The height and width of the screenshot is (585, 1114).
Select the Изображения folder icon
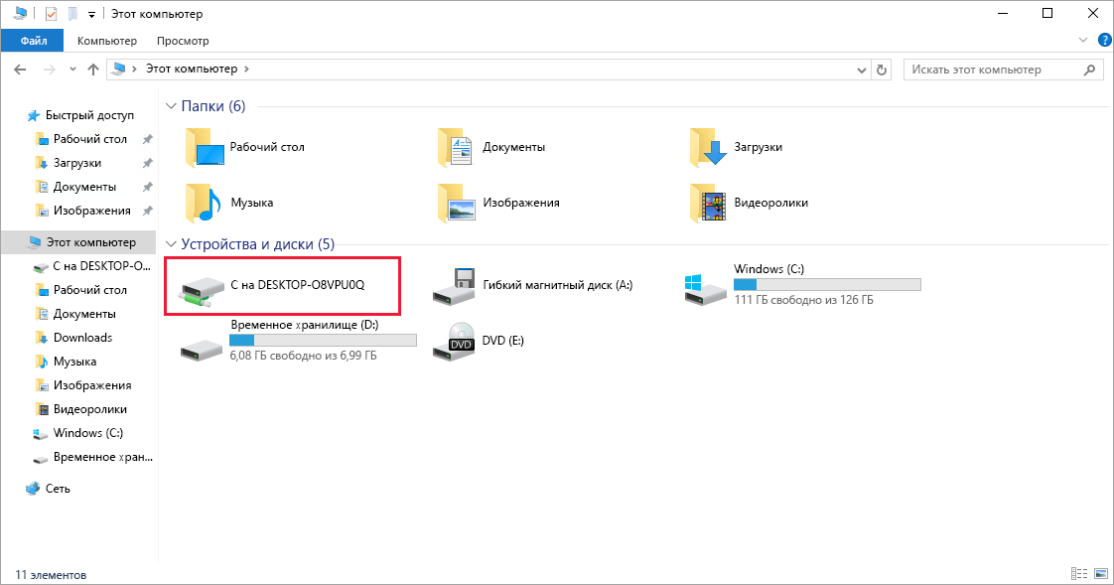[456, 203]
